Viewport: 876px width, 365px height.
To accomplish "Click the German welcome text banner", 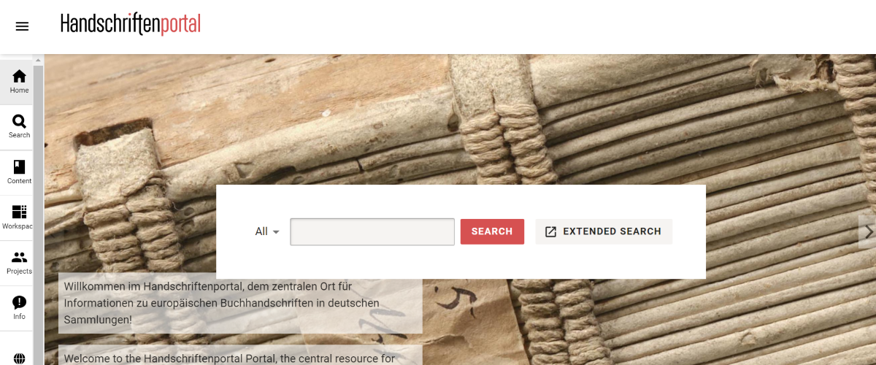I will pos(240,303).
